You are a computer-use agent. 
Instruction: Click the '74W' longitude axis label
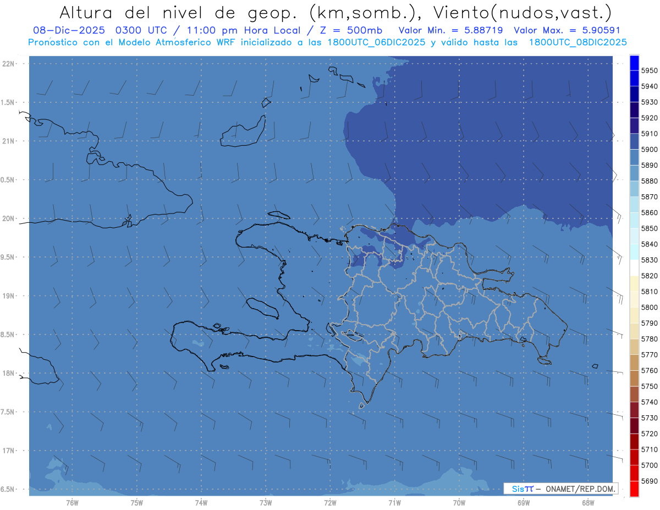point(201,503)
